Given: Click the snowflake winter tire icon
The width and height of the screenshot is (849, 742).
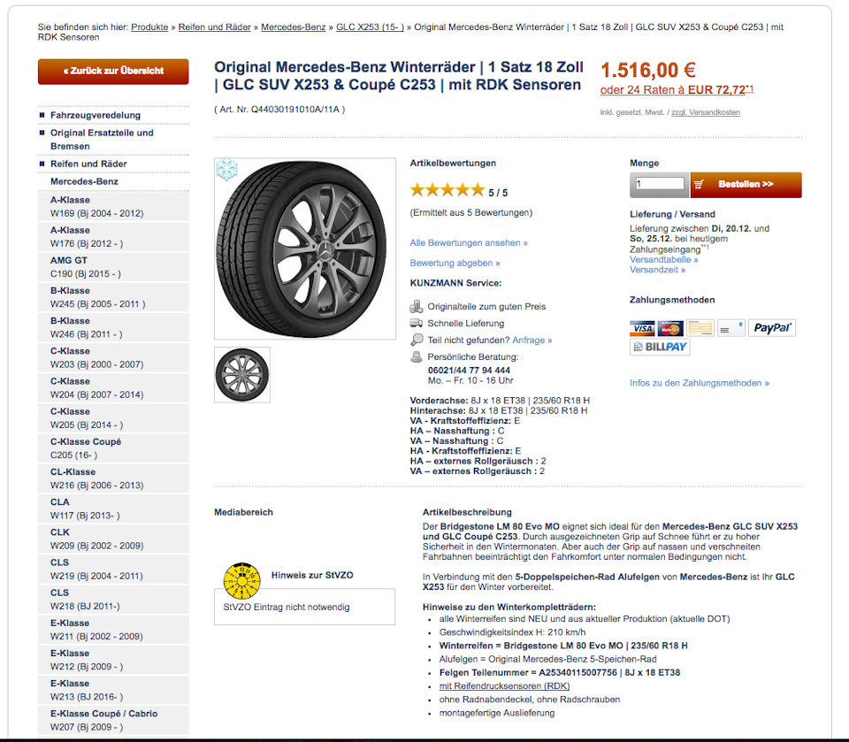Looking at the screenshot, I should click(228, 167).
